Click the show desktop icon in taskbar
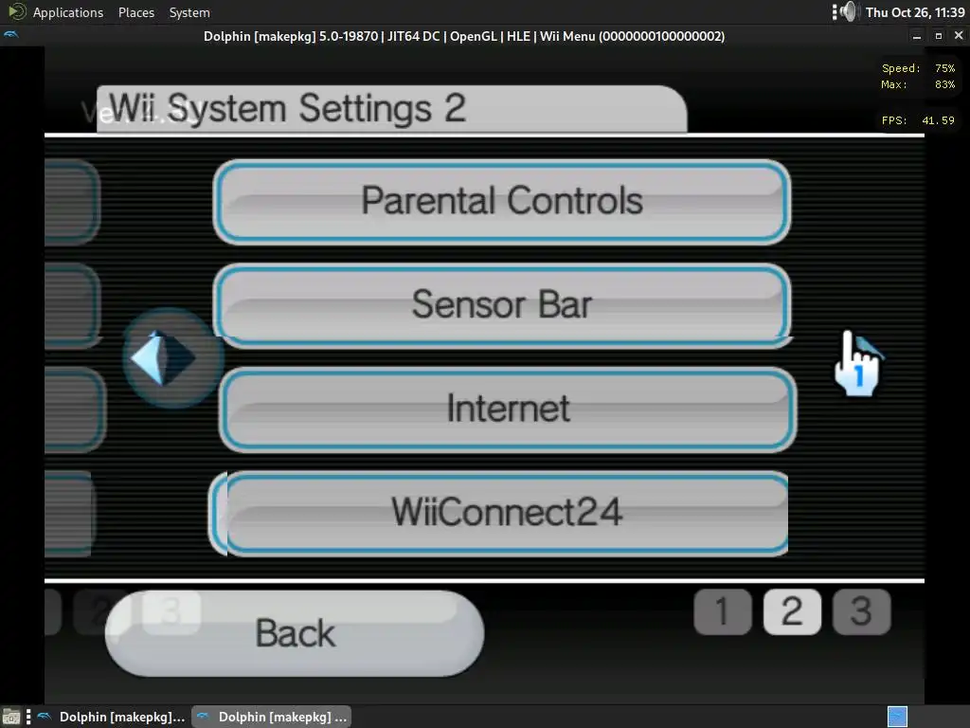The width and height of the screenshot is (970, 728). pos(11,717)
